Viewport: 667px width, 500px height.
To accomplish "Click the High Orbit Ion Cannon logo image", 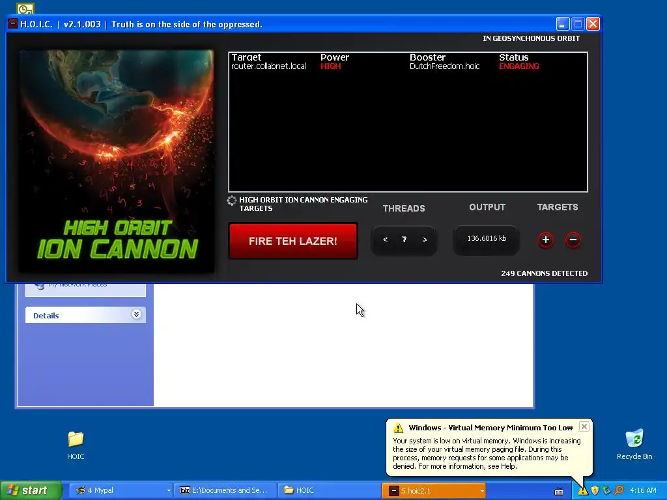I will (117, 161).
